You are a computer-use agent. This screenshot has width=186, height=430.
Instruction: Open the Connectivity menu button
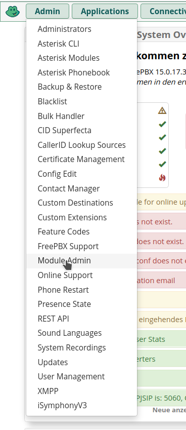163,11
